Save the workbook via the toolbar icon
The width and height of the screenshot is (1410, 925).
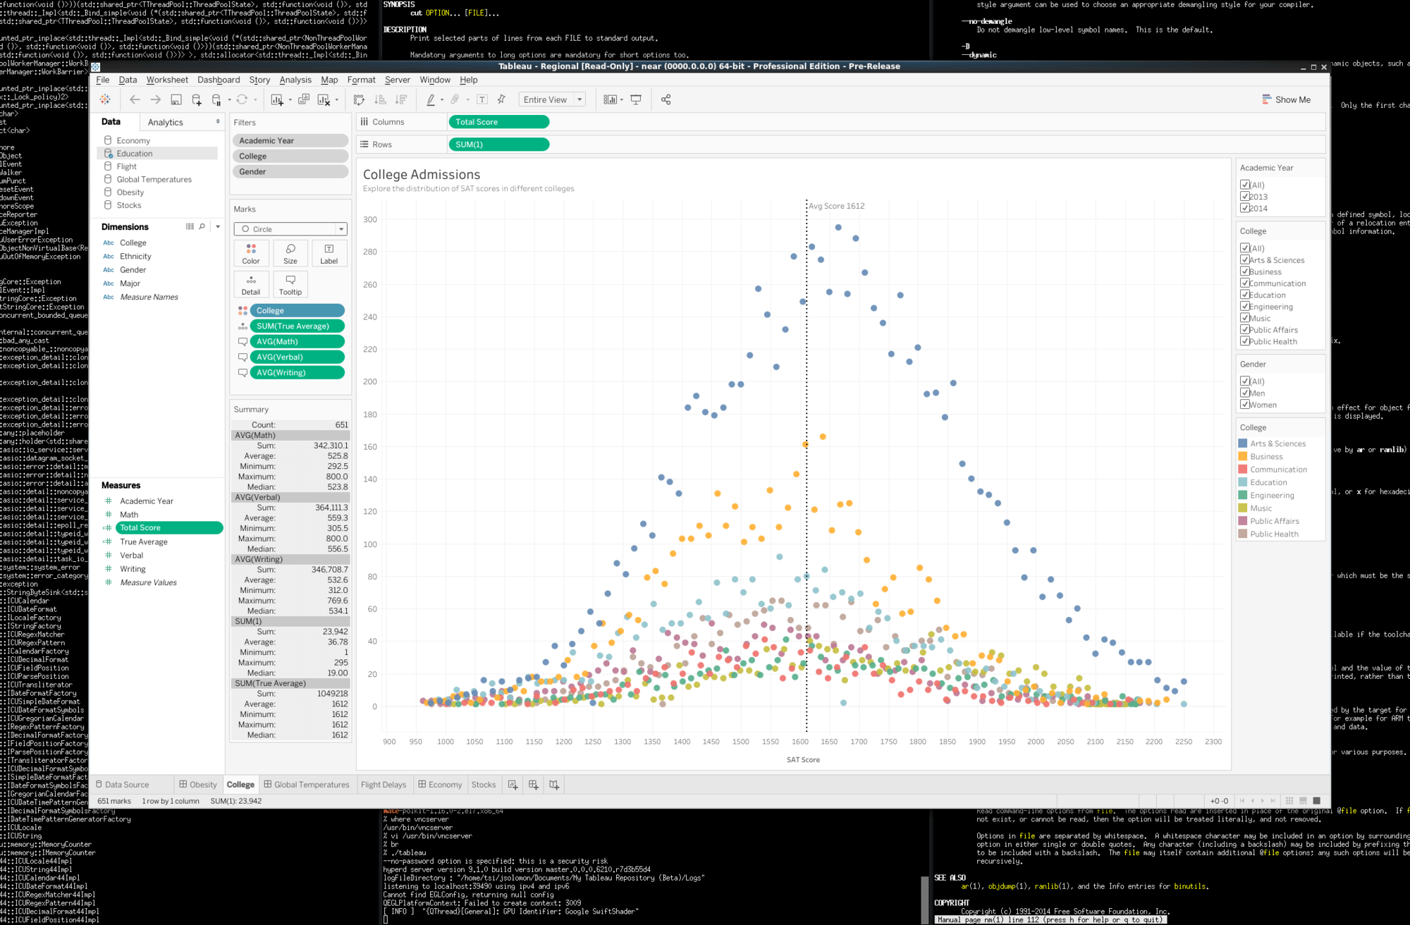point(176,99)
